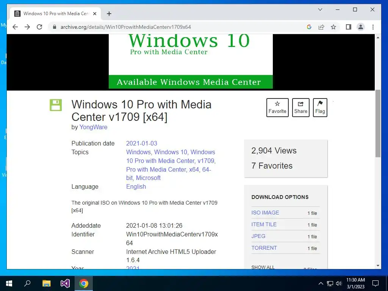388x291 pixels.
Task: Go forward in browser history
Action: click(x=27, y=27)
